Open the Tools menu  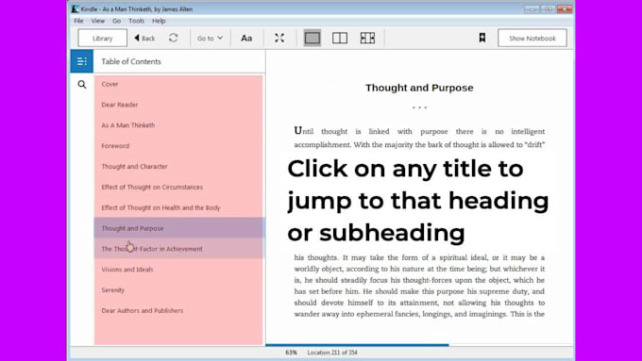click(x=136, y=21)
